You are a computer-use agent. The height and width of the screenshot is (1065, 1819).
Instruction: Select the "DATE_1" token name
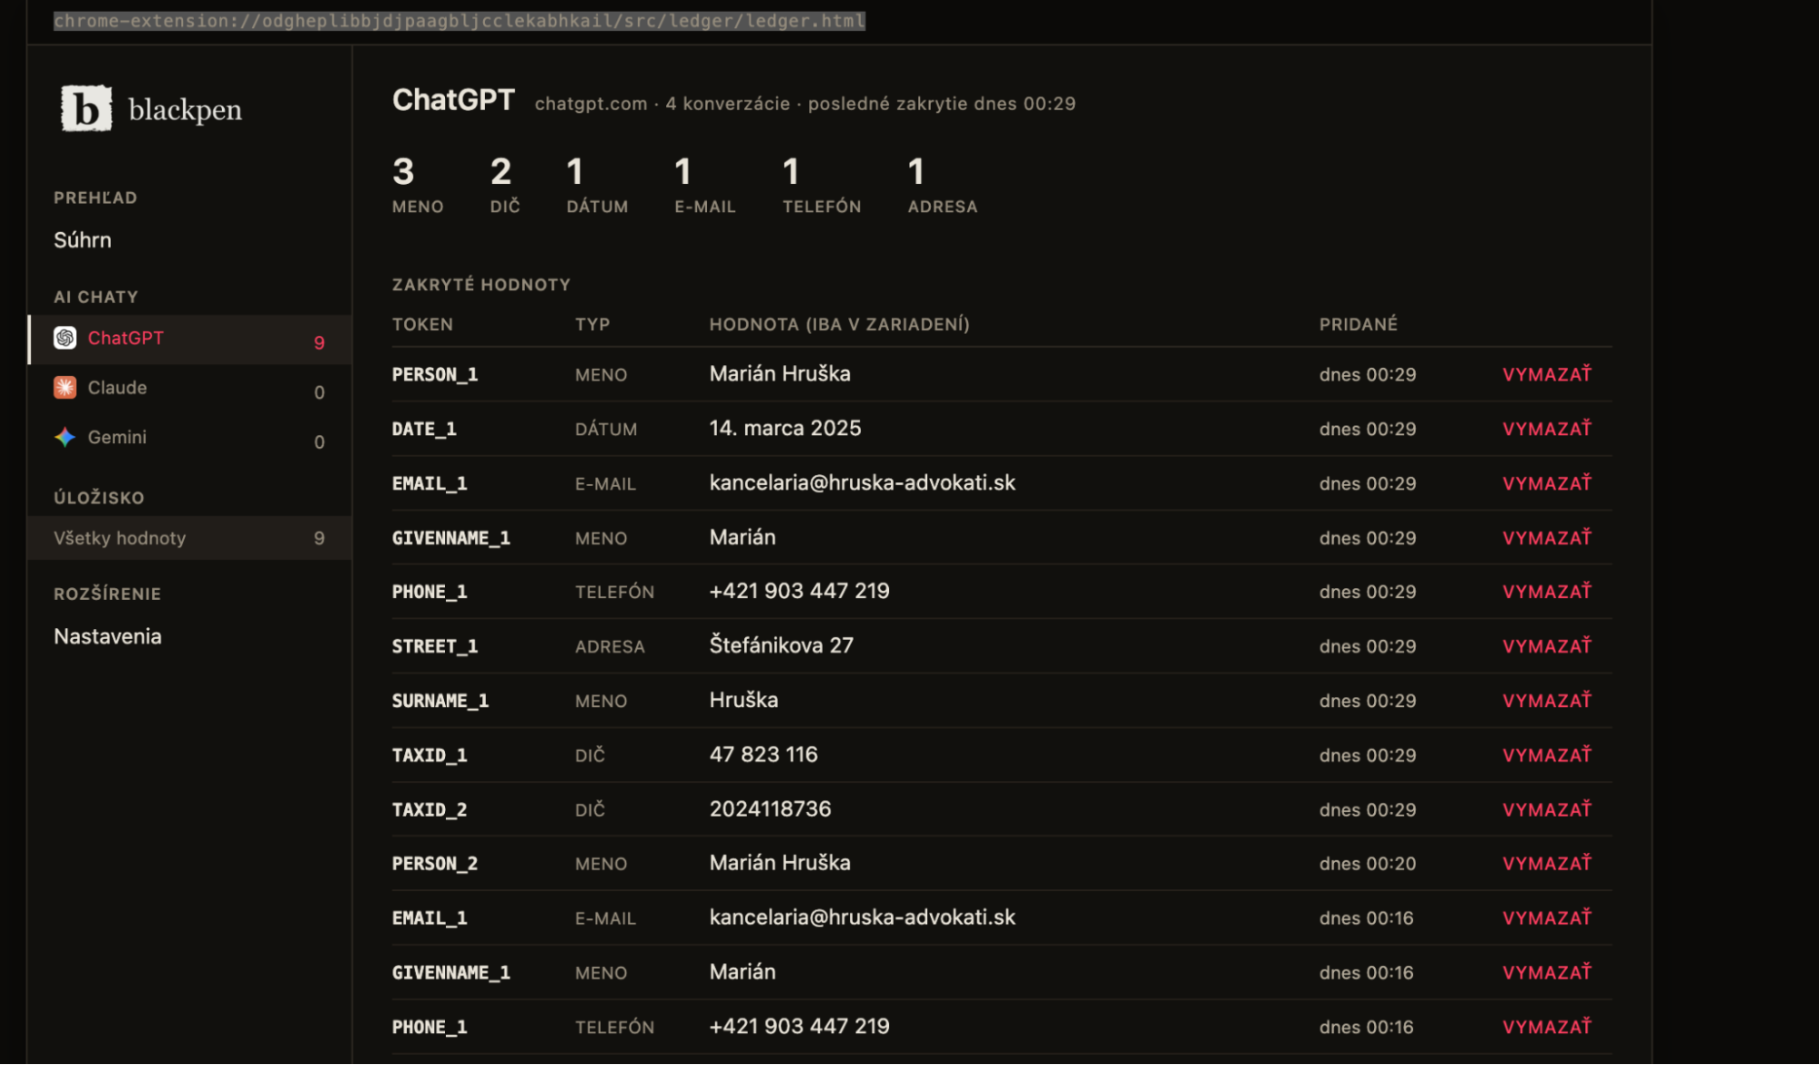424,430
